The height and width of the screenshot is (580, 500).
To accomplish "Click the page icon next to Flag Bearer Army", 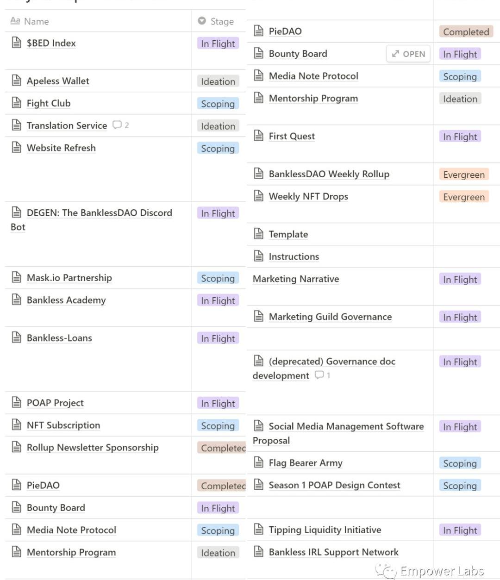I will pyautogui.click(x=259, y=462).
